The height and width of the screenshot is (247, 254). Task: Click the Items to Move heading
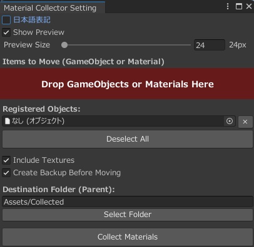pyautogui.click(x=83, y=62)
